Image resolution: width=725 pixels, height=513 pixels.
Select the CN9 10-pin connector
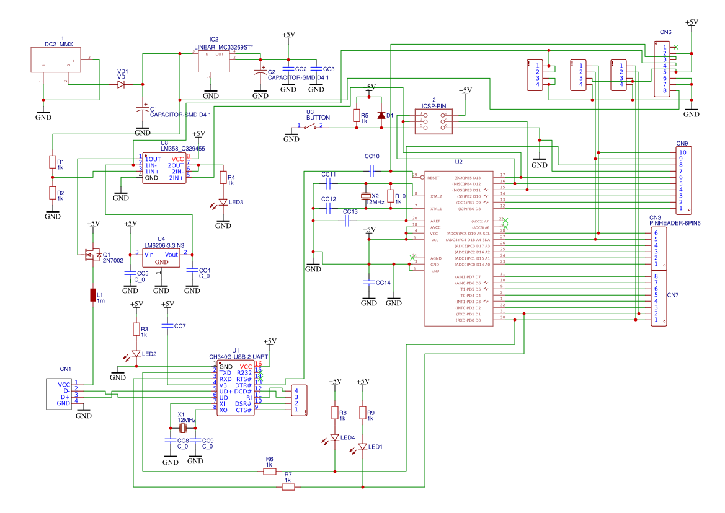683,180
